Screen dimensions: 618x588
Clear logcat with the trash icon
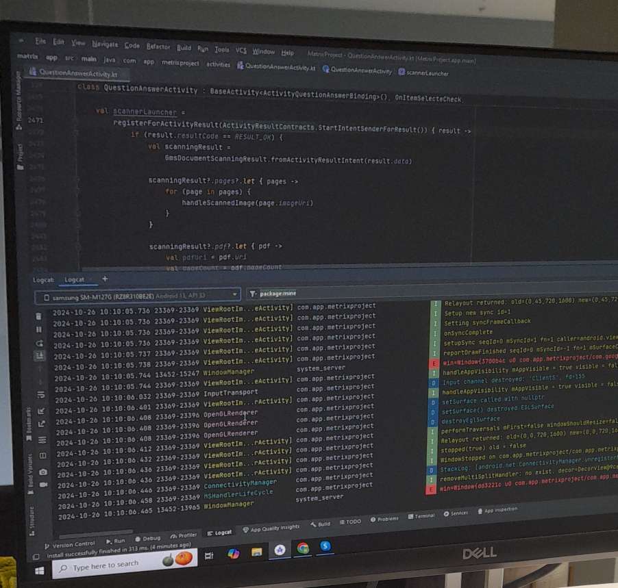coord(39,316)
